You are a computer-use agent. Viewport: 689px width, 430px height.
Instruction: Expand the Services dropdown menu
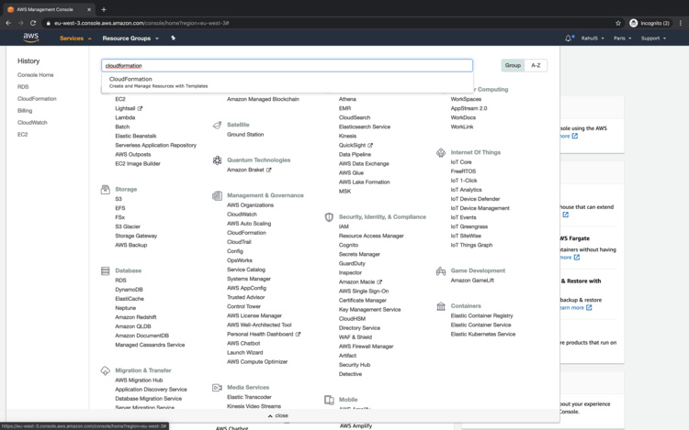[x=75, y=39]
